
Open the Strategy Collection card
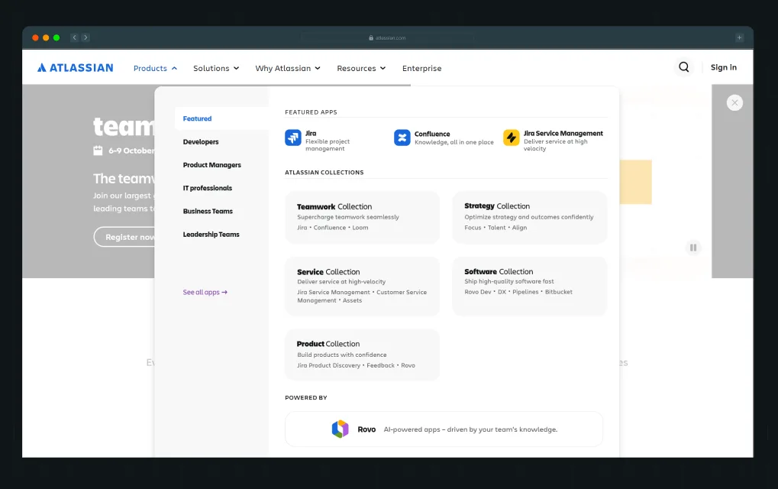pos(529,218)
